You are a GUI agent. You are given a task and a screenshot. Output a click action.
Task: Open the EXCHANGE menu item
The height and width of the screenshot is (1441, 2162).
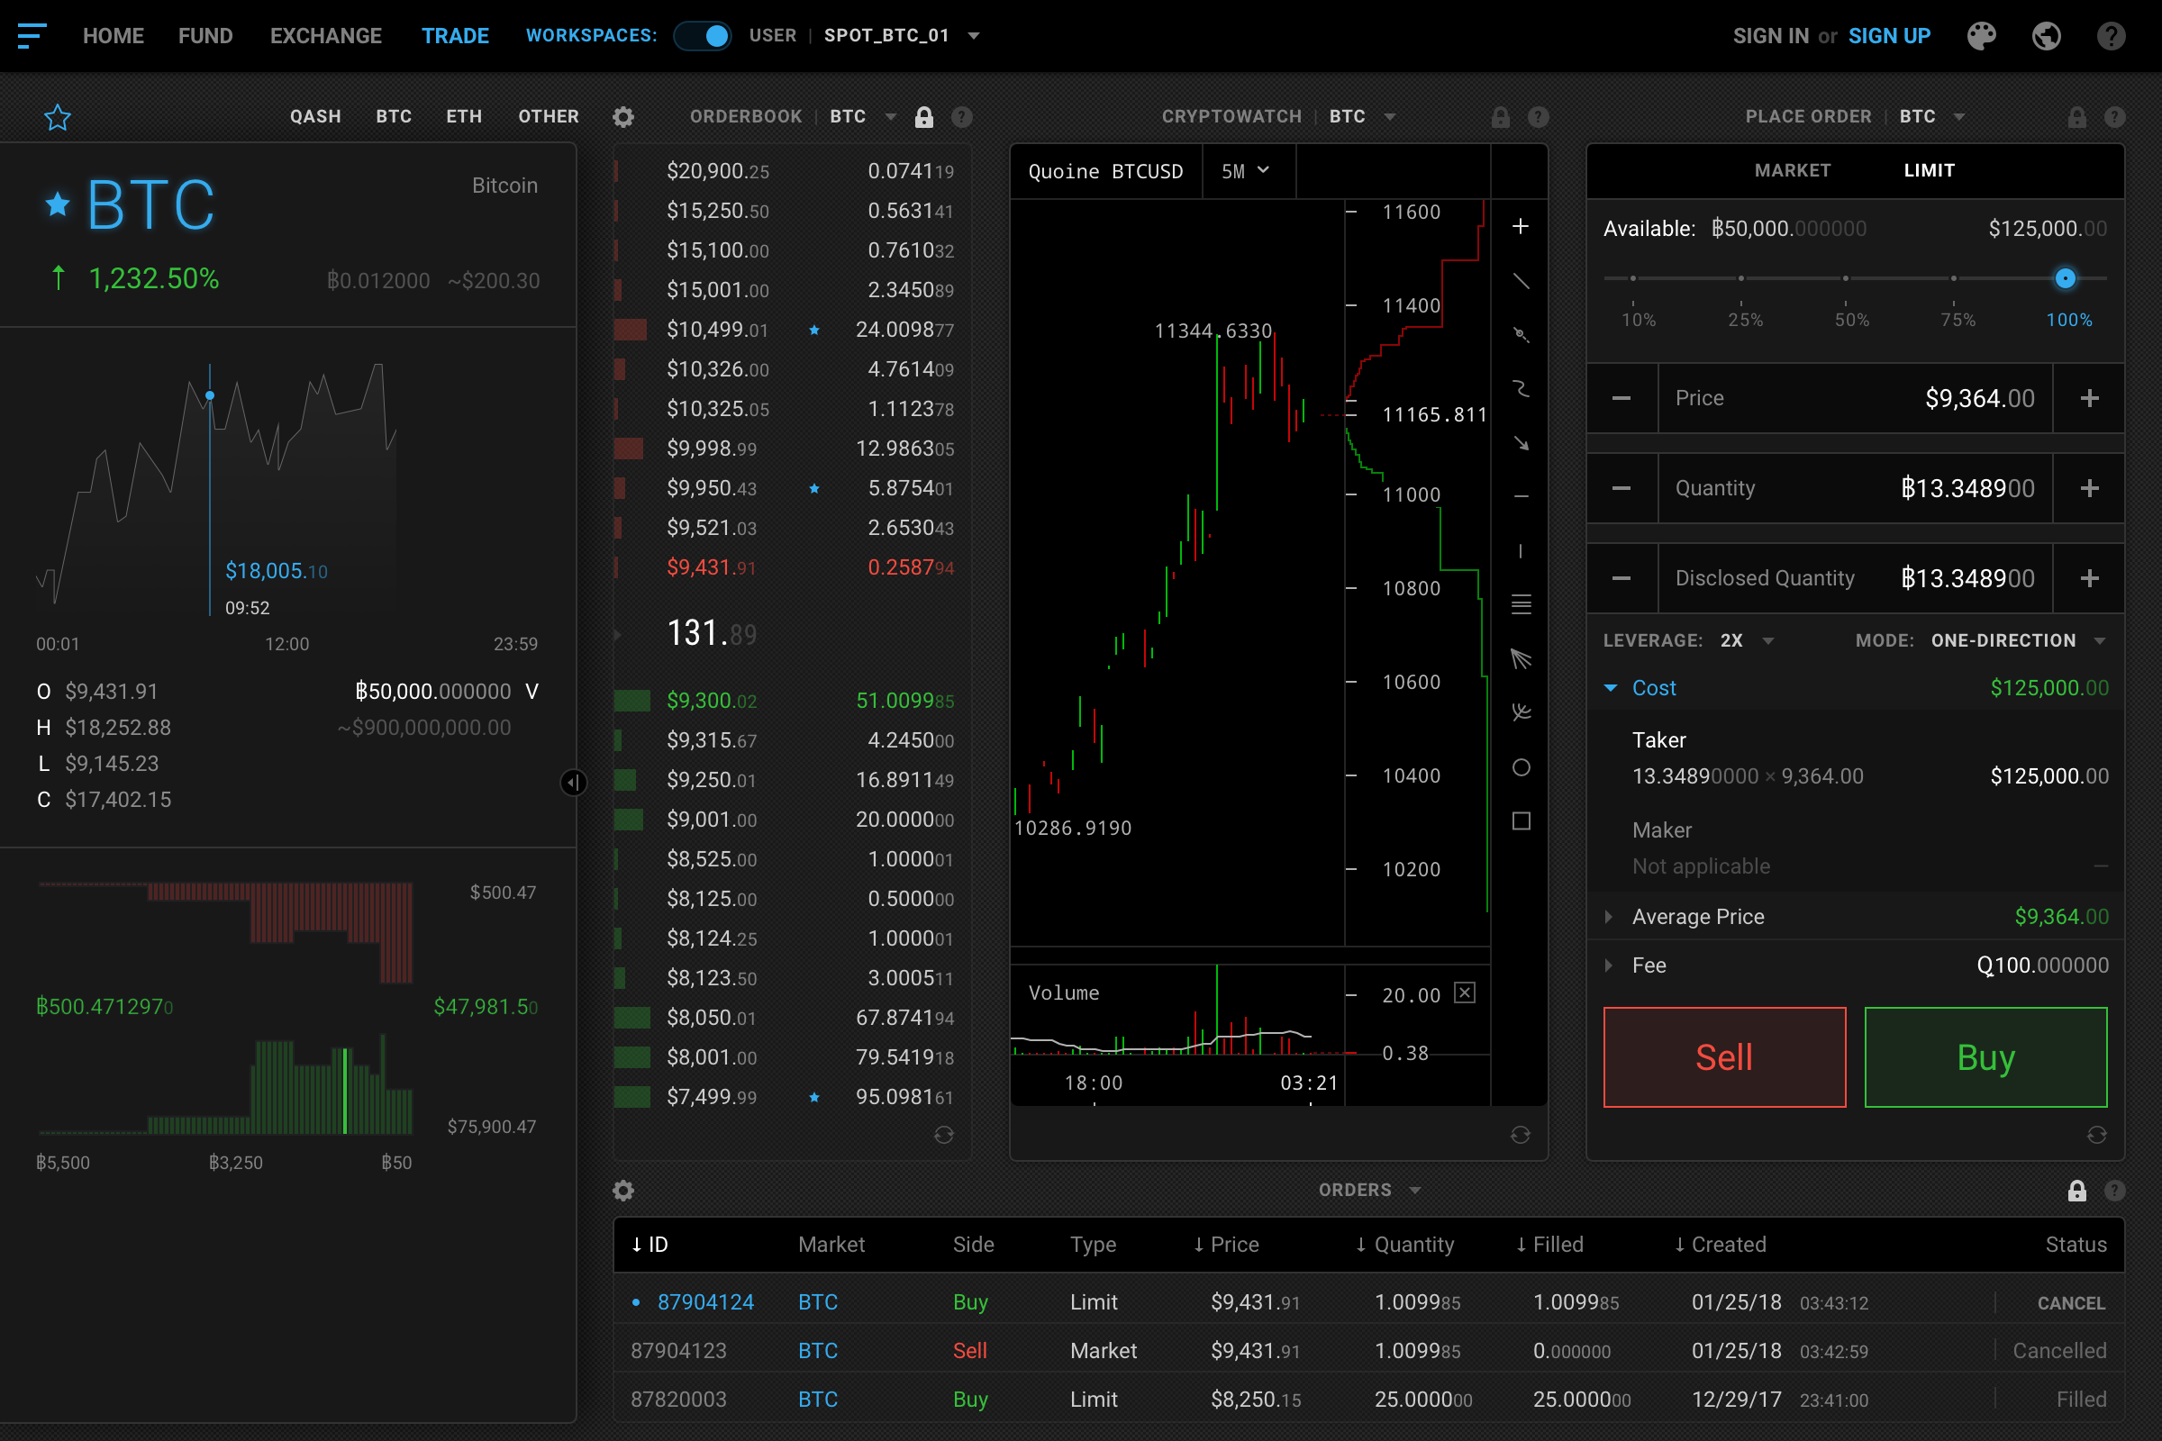click(x=325, y=36)
